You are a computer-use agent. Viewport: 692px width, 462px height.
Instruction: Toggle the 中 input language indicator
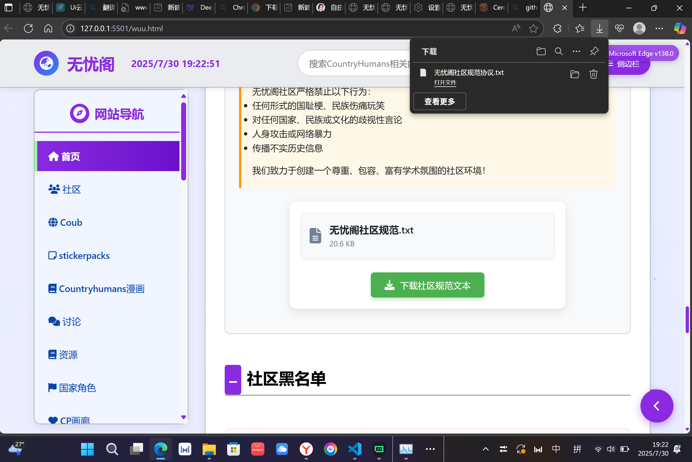556,449
